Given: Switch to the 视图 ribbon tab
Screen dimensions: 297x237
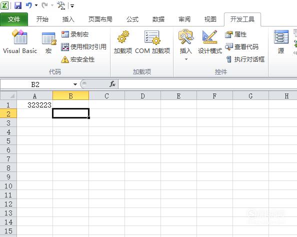Looking at the screenshot, I should click(x=210, y=19).
